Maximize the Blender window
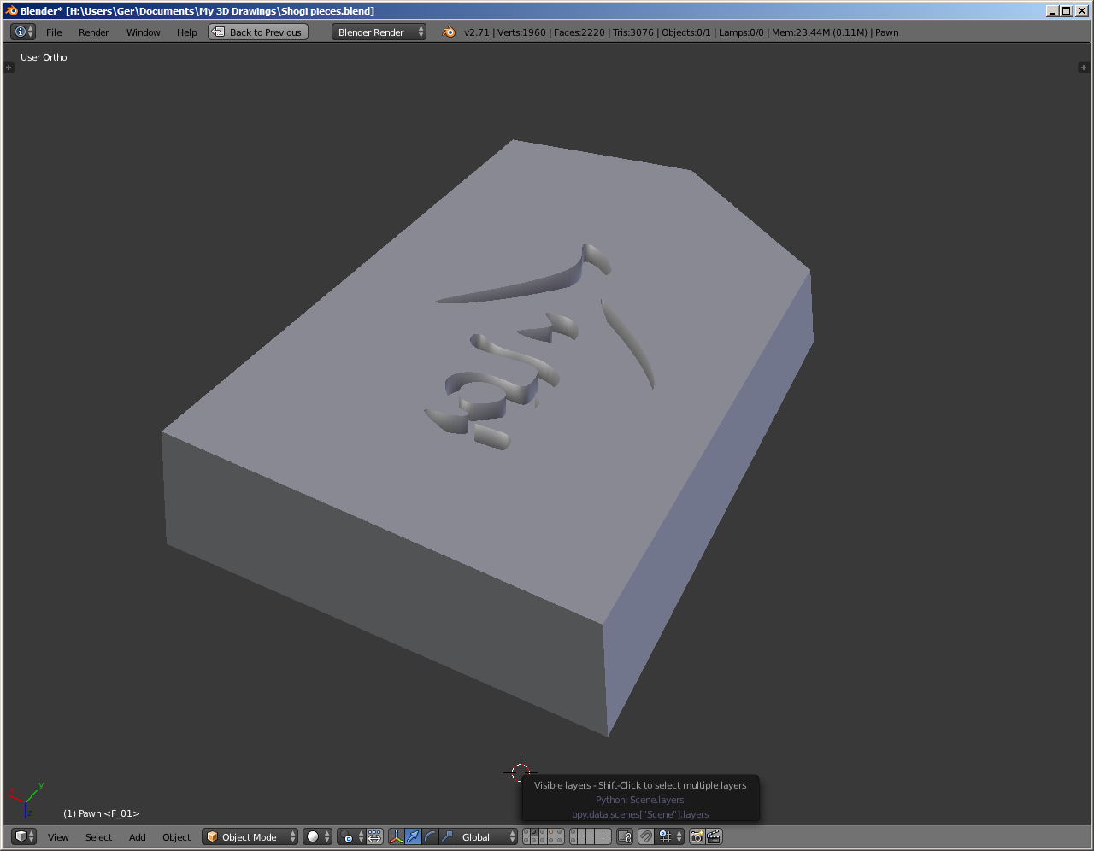Image resolution: width=1094 pixels, height=851 pixels. (x=1066, y=10)
